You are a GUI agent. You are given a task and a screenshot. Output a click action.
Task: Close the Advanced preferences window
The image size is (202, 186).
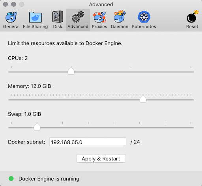(x=6, y=4)
